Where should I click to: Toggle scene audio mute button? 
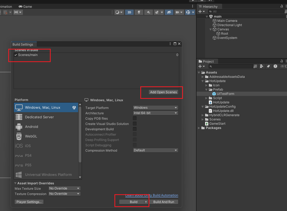click(x=149, y=12)
